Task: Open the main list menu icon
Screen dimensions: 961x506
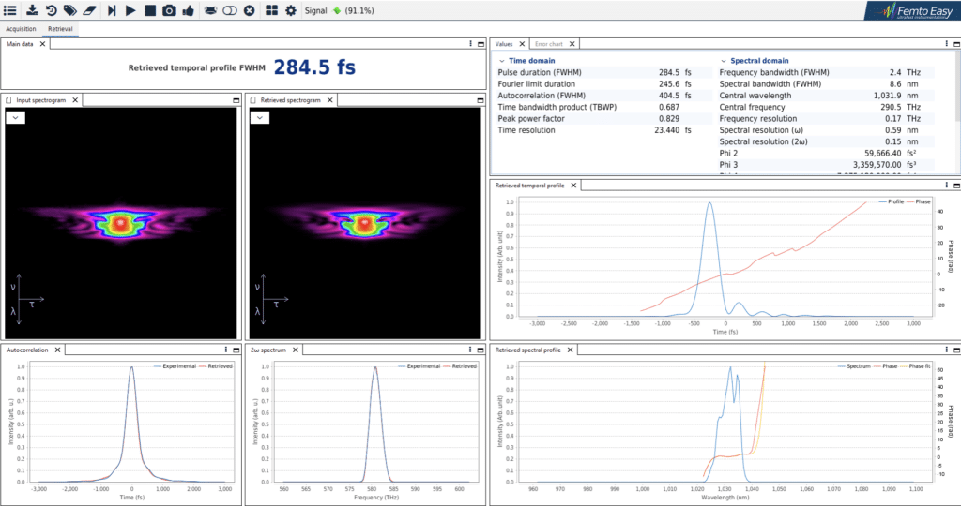Action: pyautogui.click(x=10, y=10)
